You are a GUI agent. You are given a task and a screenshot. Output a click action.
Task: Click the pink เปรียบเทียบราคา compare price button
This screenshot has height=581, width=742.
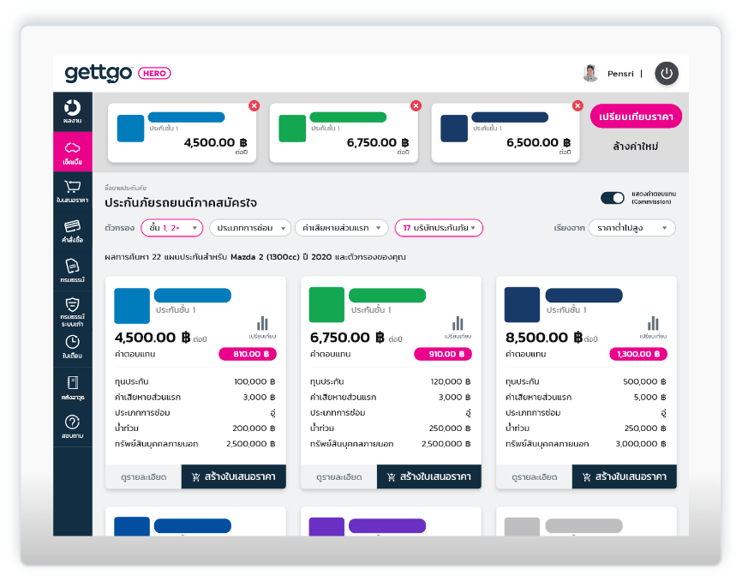pos(636,117)
